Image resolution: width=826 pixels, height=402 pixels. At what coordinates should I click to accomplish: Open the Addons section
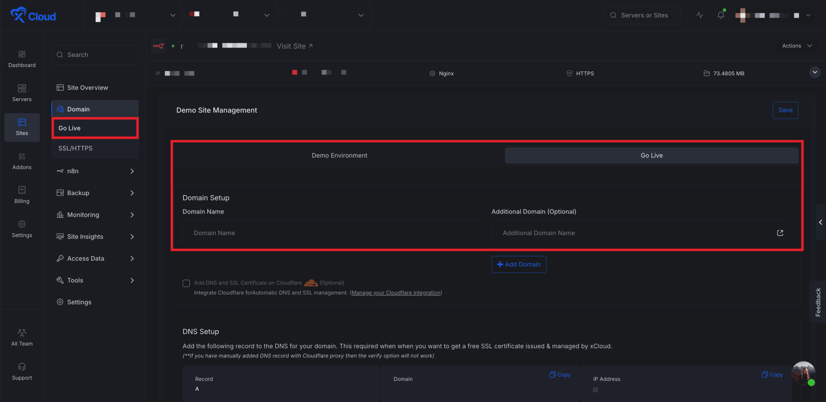click(x=22, y=161)
